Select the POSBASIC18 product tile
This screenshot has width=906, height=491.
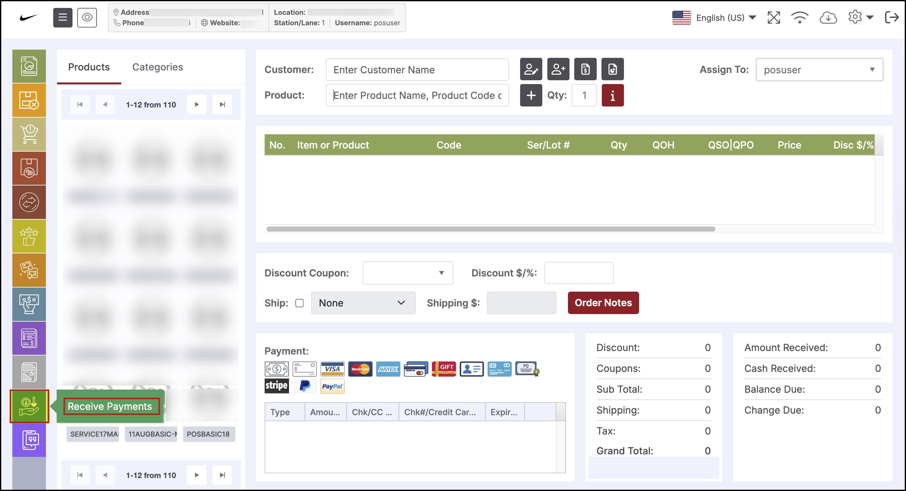209,434
